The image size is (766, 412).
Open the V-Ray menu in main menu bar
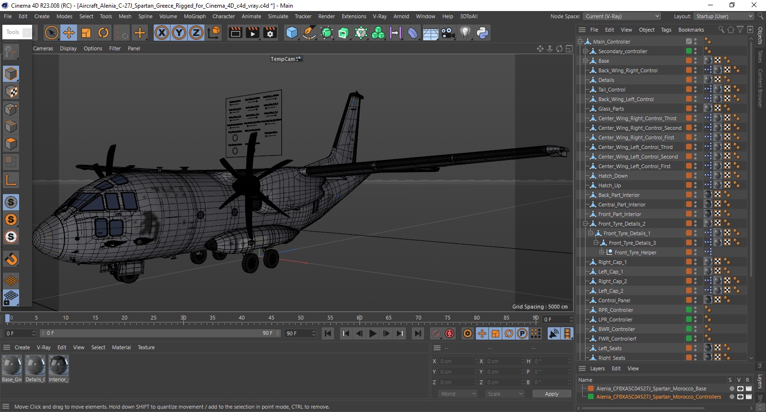(380, 16)
